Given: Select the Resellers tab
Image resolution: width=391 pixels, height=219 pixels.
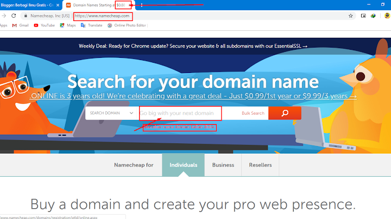Looking at the screenshot, I should (260, 165).
